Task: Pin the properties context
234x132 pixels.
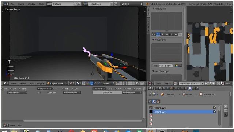Action: point(150,94)
